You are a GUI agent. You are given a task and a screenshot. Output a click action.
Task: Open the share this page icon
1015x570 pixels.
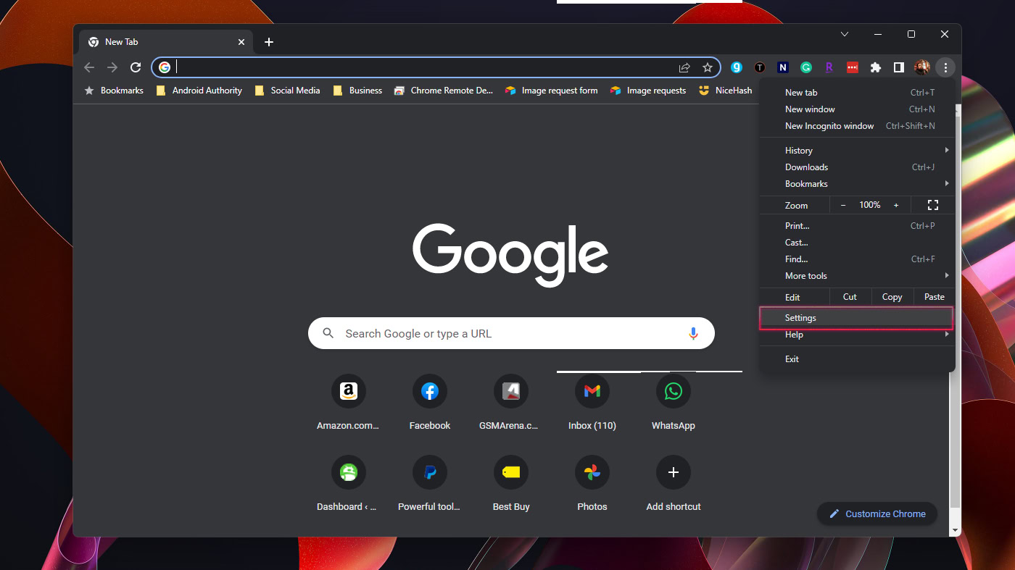pyautogui.click(x=684, y=67)
